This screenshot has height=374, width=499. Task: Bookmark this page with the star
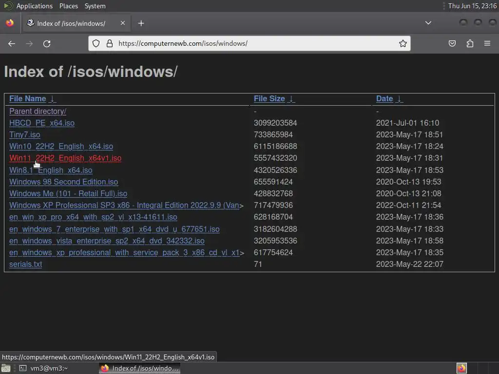pyautogui.click(x=403, y=43)
